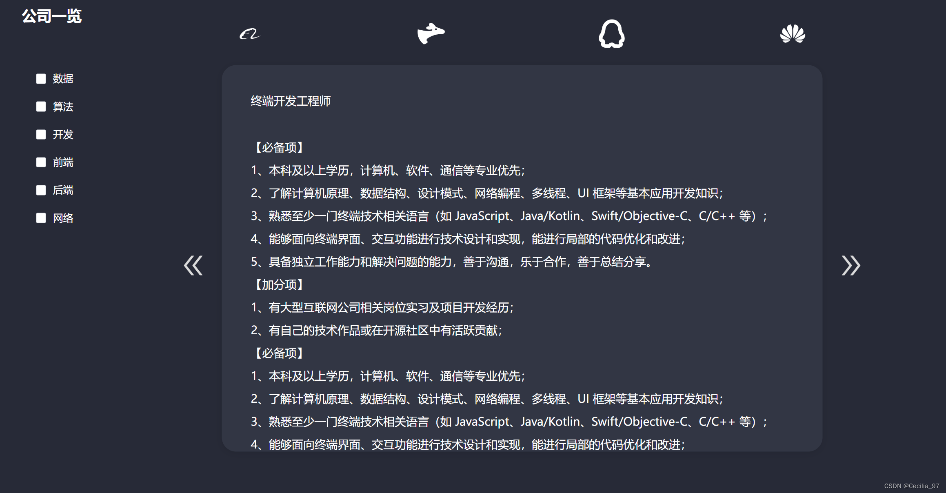Click the Alibaba logo icon
The image size is (946, 493).
(250, 34)
